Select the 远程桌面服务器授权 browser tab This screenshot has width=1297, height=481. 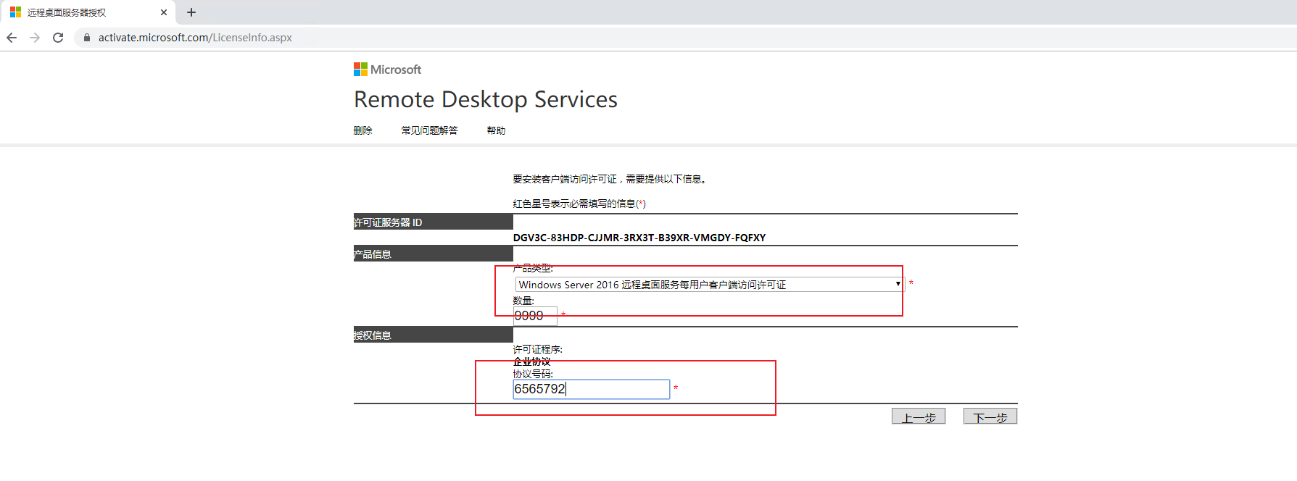pos(80,12)
